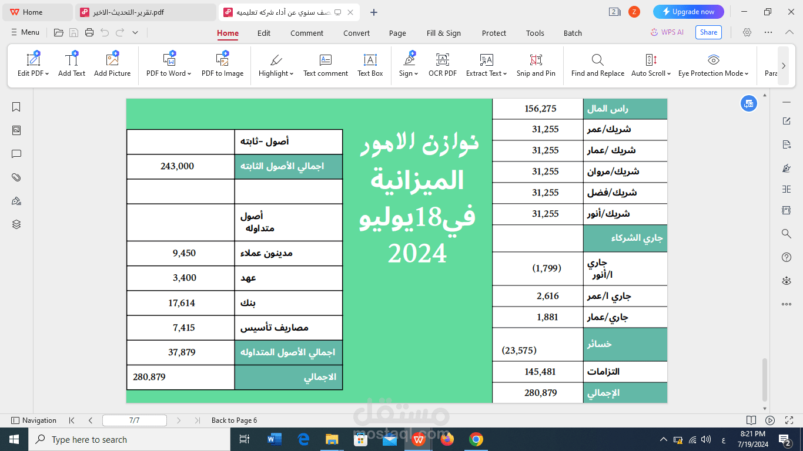The width and height of the screenshot is (803, 451).
Task: Show the attachments paperclip panel
Action: [x=16, y=177]
